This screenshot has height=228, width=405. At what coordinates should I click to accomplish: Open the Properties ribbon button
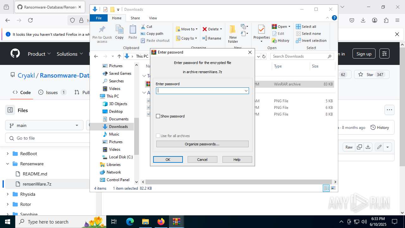click(x=261, y=34)
